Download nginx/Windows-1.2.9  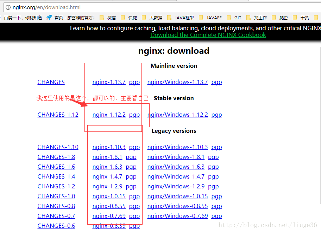click(x=176, y=186)
